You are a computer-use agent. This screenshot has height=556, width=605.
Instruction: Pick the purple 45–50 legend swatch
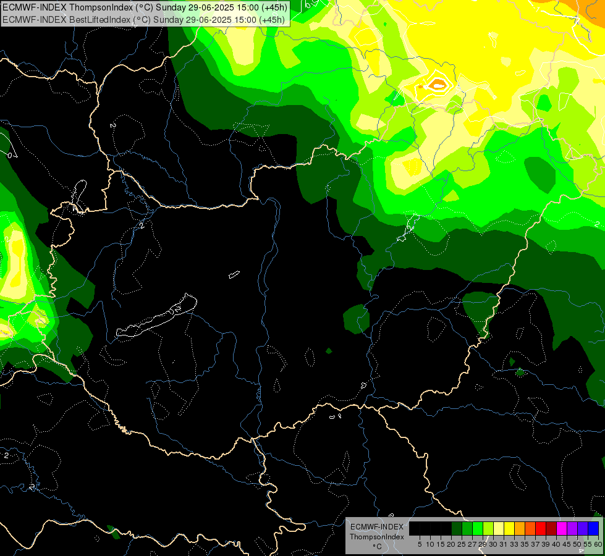click(572, 528)
